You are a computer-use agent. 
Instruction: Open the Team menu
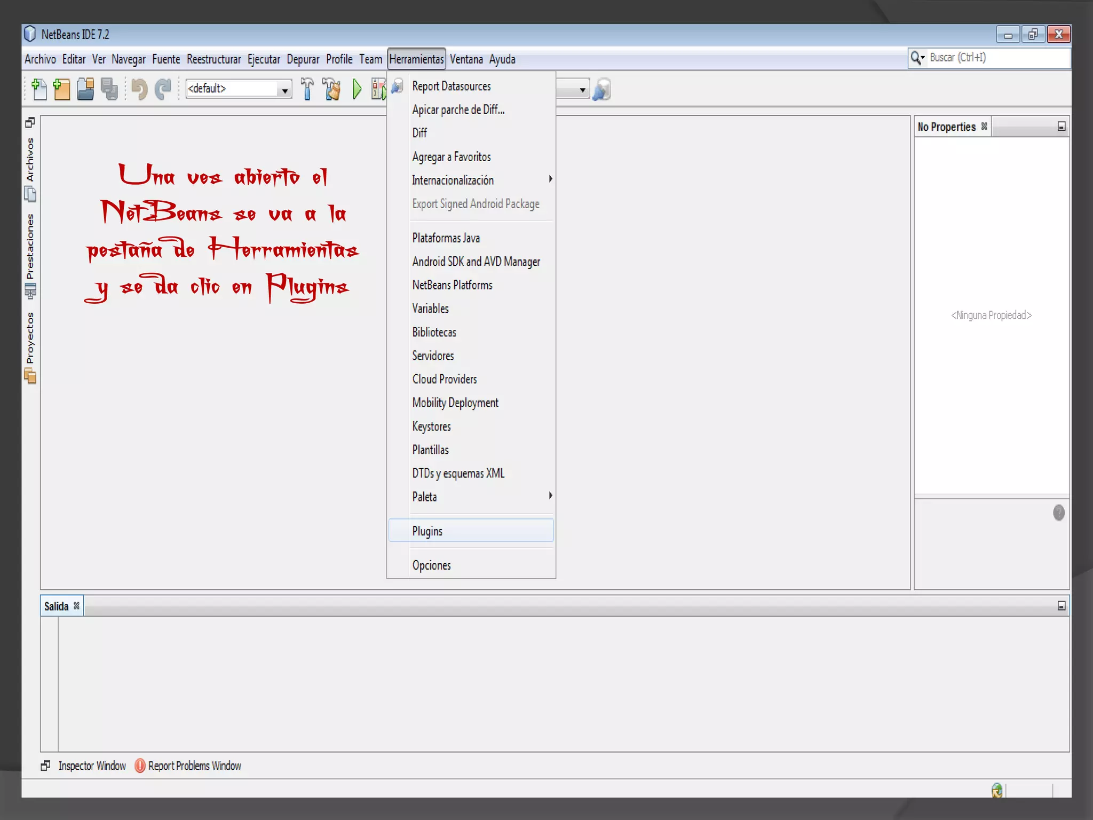click(370, 59)
